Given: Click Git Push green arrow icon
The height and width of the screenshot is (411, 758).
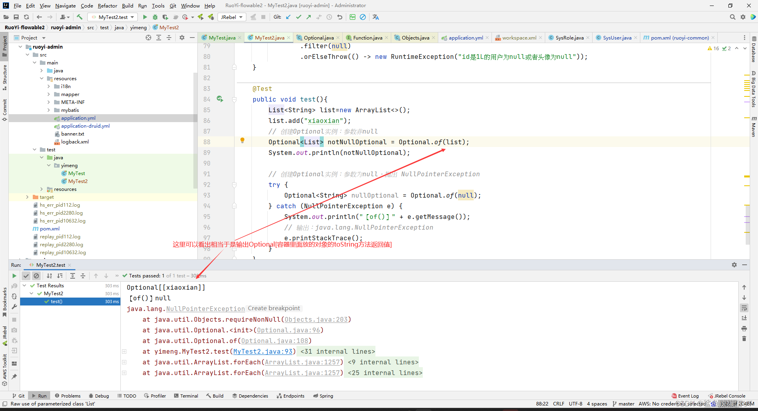Looking at the screenshot, I should pos(309,17).
